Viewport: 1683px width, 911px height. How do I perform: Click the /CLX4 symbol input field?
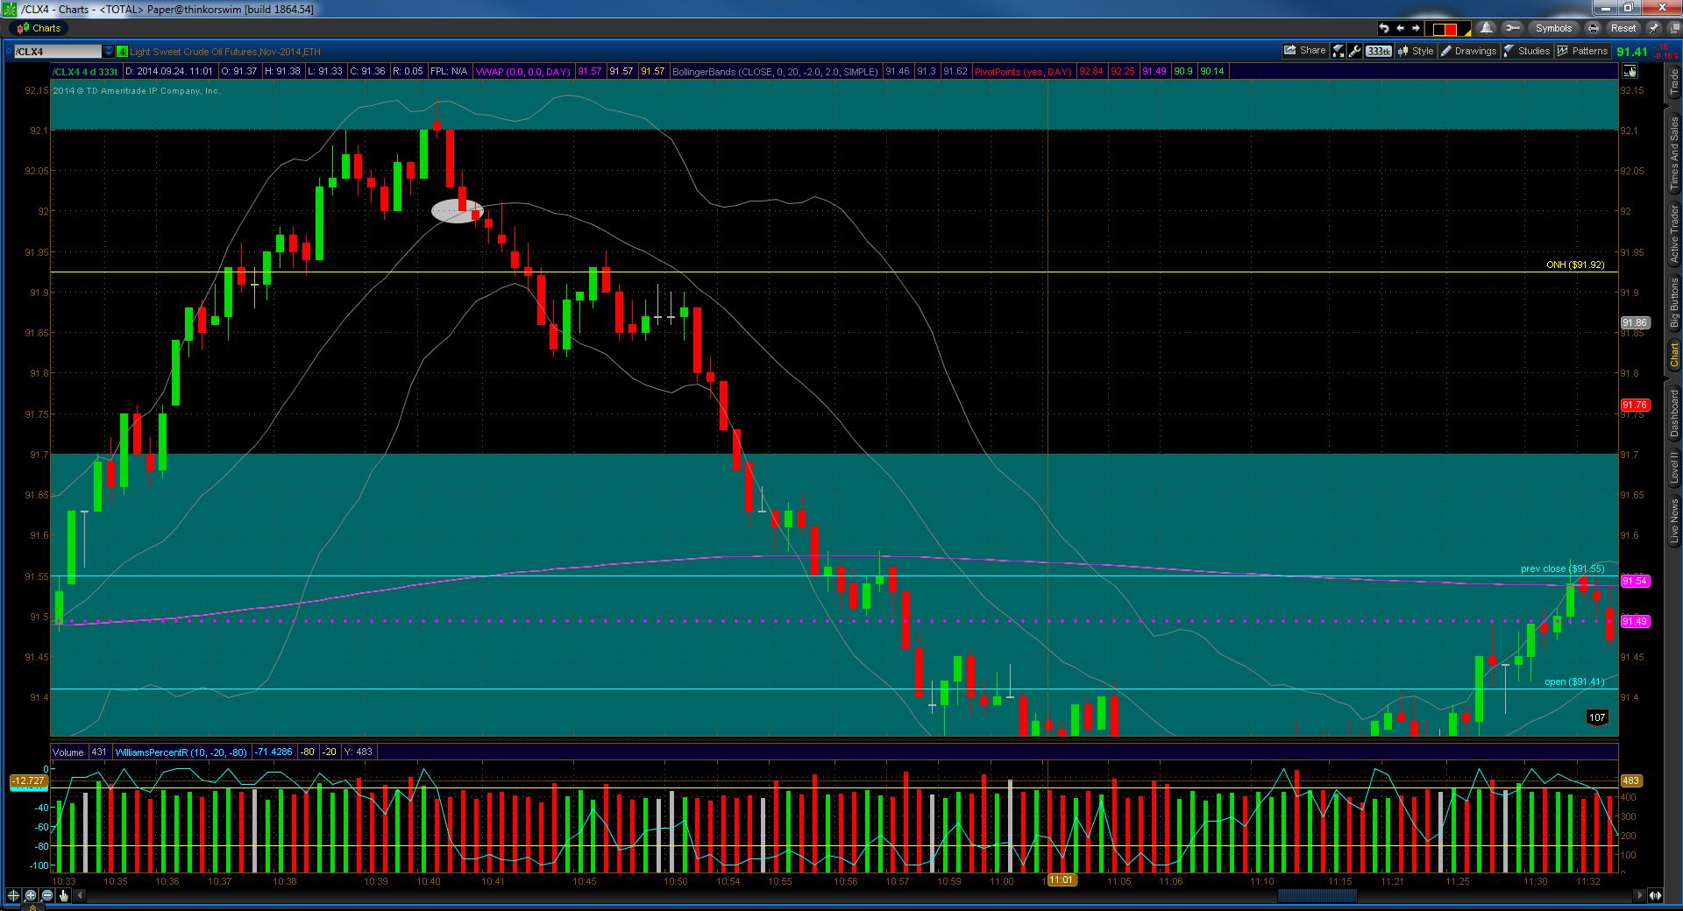(x=58, y=52)
